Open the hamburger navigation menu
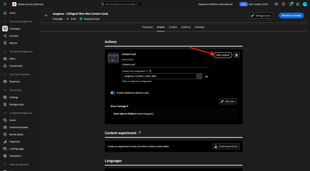Screen dimensions: 310x171 pos(5,4)
